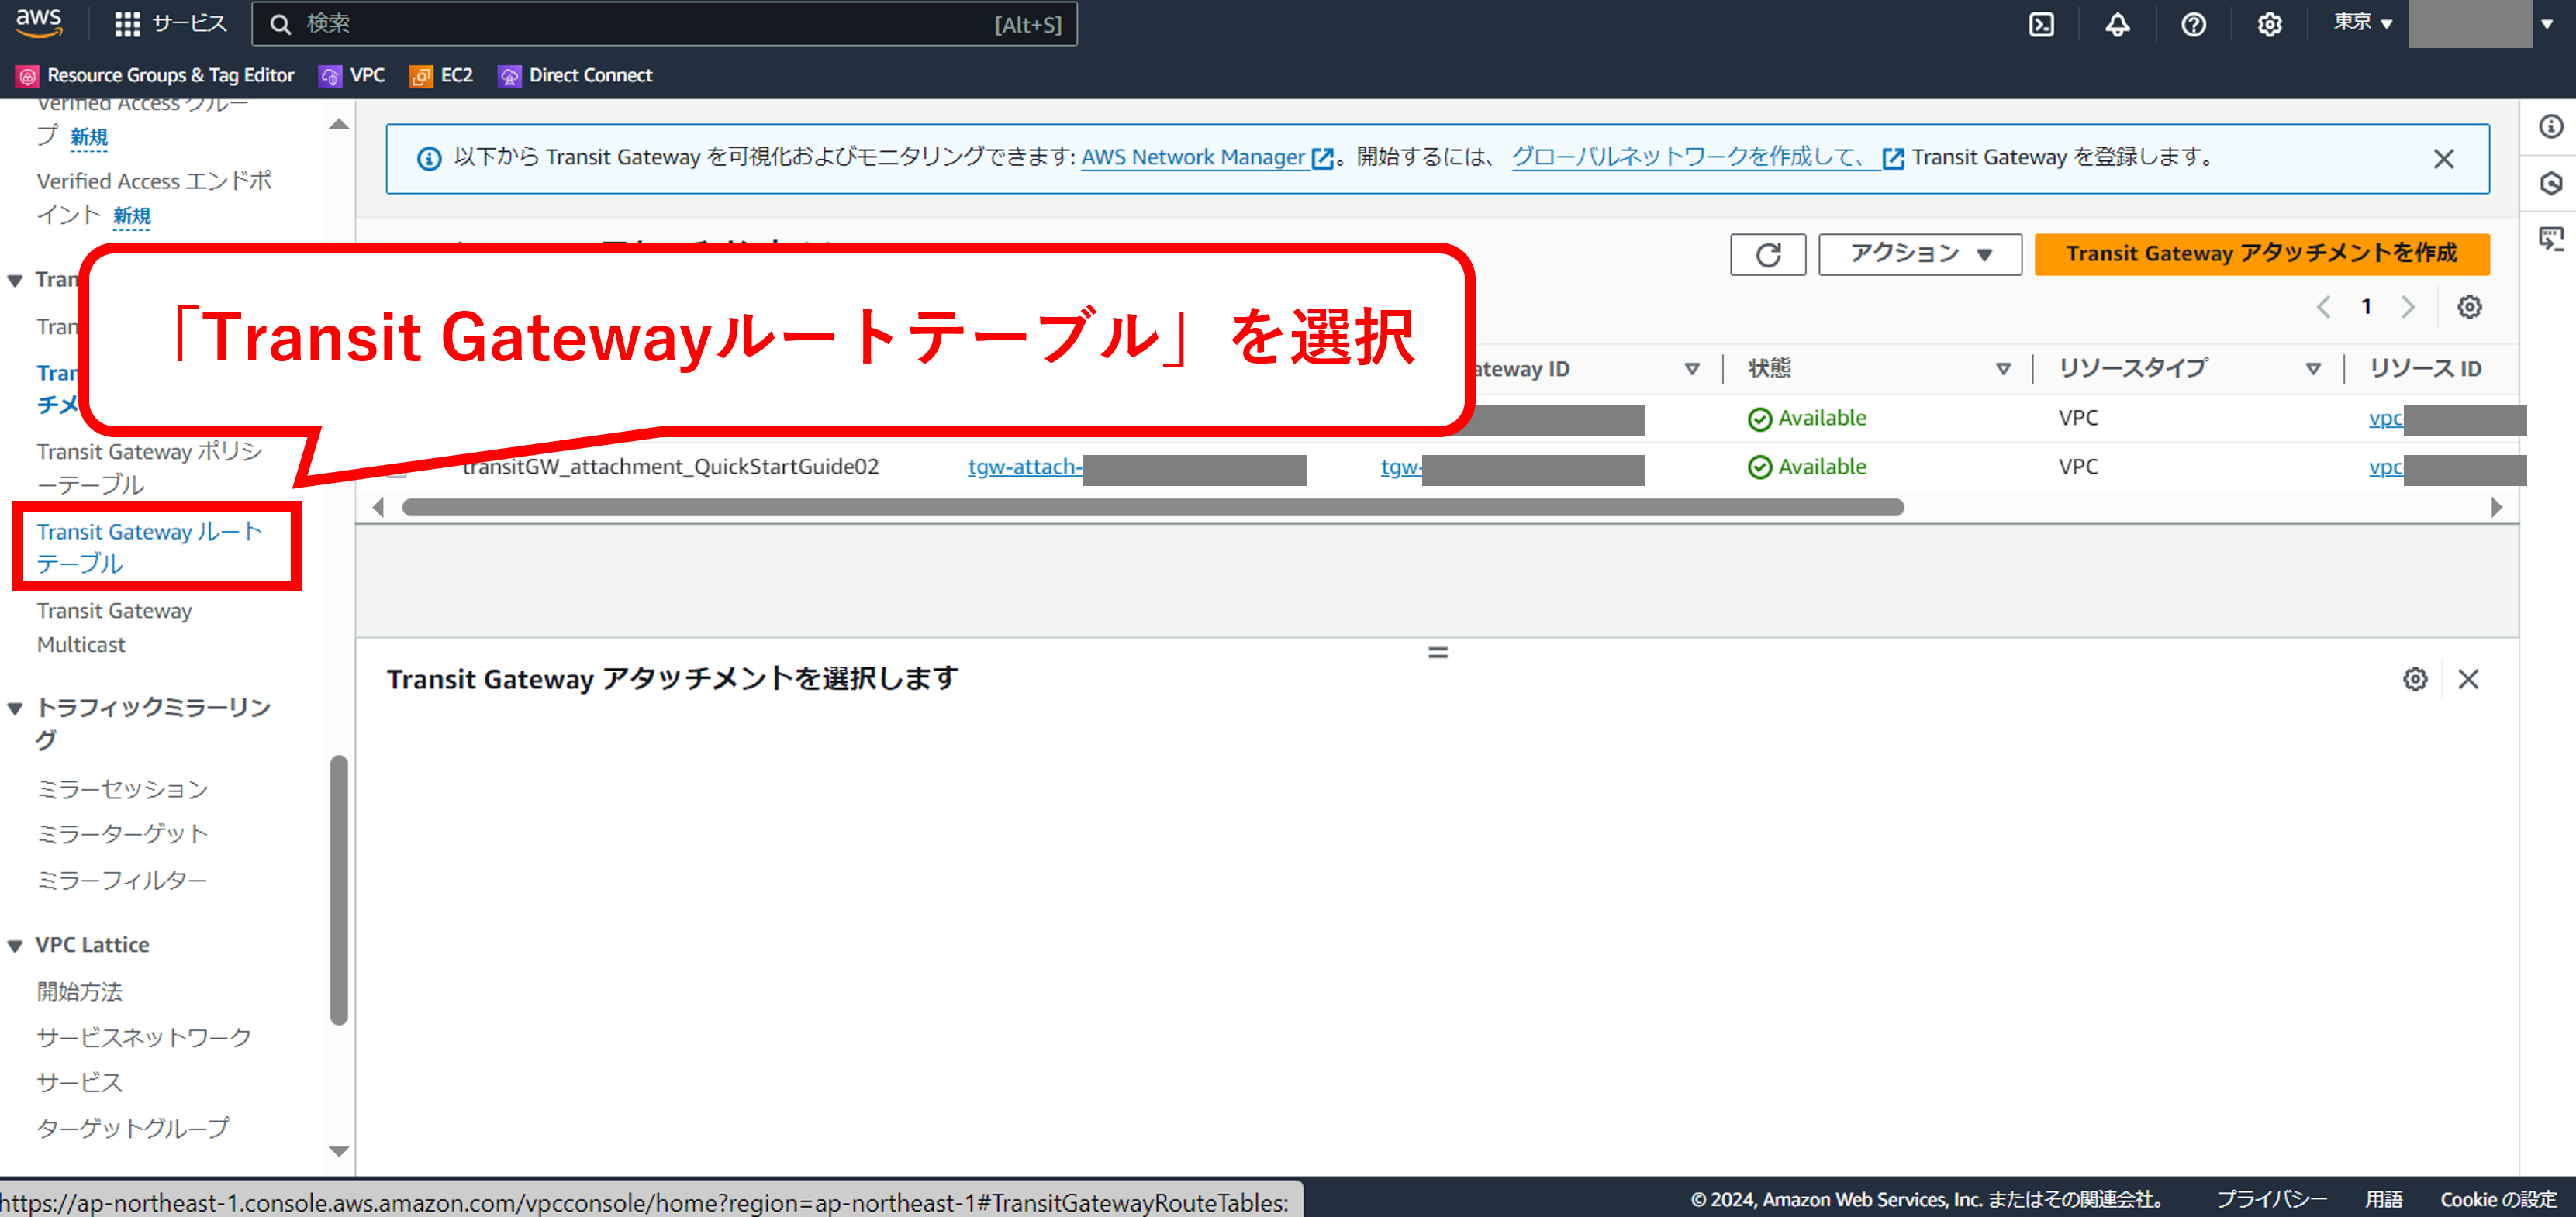Open the feedback icon on right rail
This screenshot has height=1217, width=2576.
pyautogui.click(x=2550, y=239)
